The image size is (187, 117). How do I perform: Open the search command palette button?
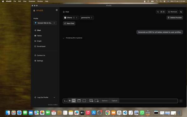[161, 12]
